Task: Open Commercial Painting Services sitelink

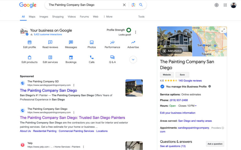Action: 76,131
